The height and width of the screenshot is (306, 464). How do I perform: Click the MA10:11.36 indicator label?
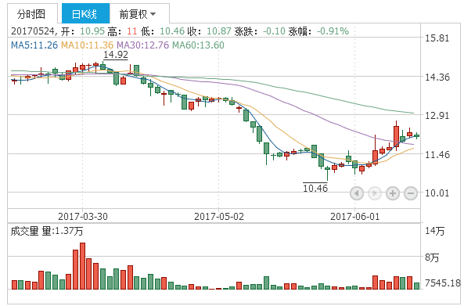pos(87,45)
